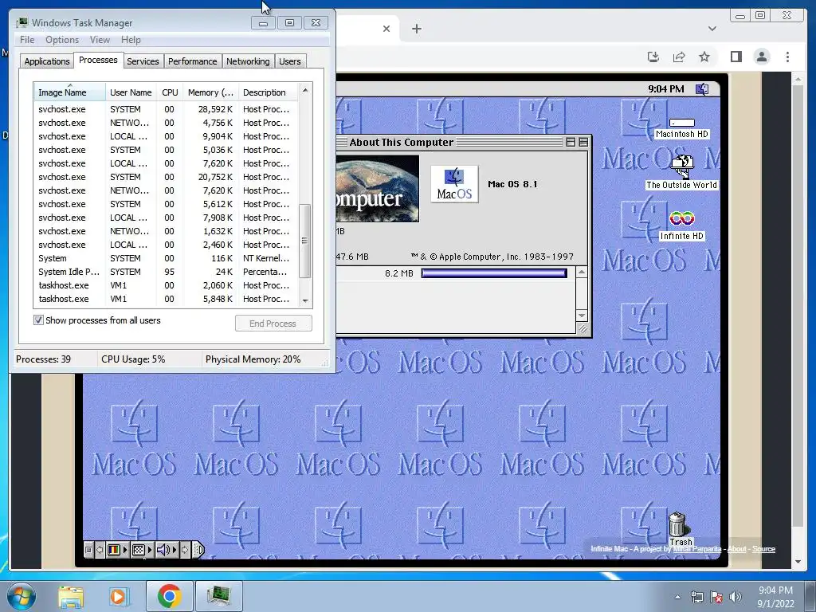The height and width of the screenshot is (612, 816).
Task: Click the volume icon in system tray
Action: point(735,597)
